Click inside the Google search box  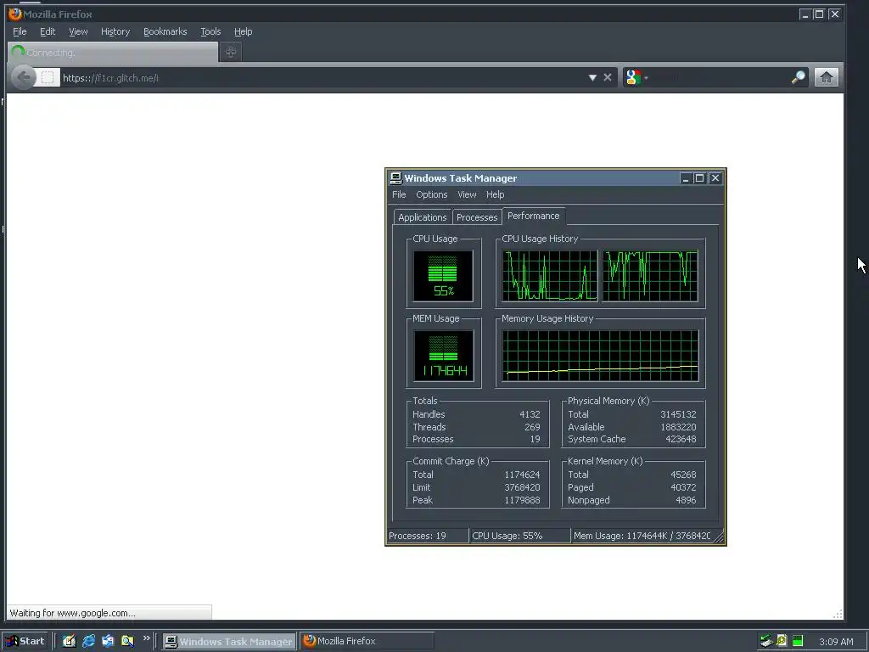coord(720,77)
